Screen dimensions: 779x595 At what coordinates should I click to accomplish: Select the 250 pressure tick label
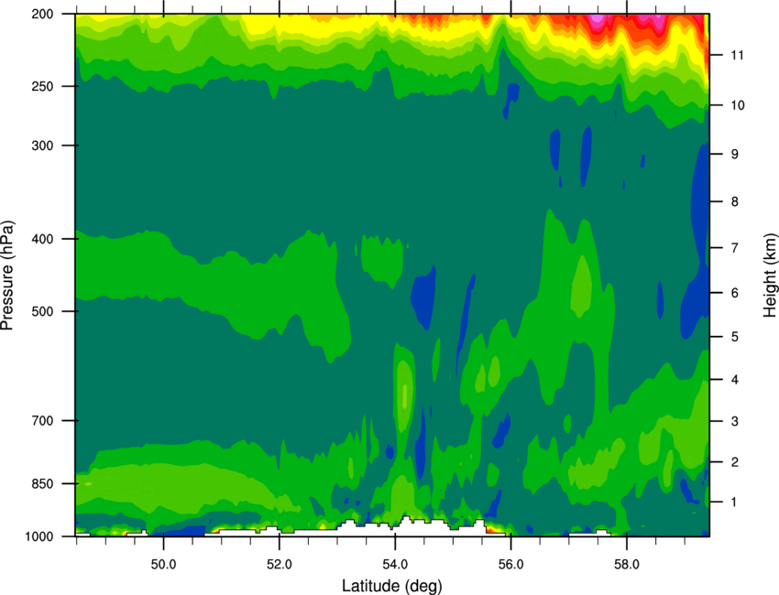(42, 86)
